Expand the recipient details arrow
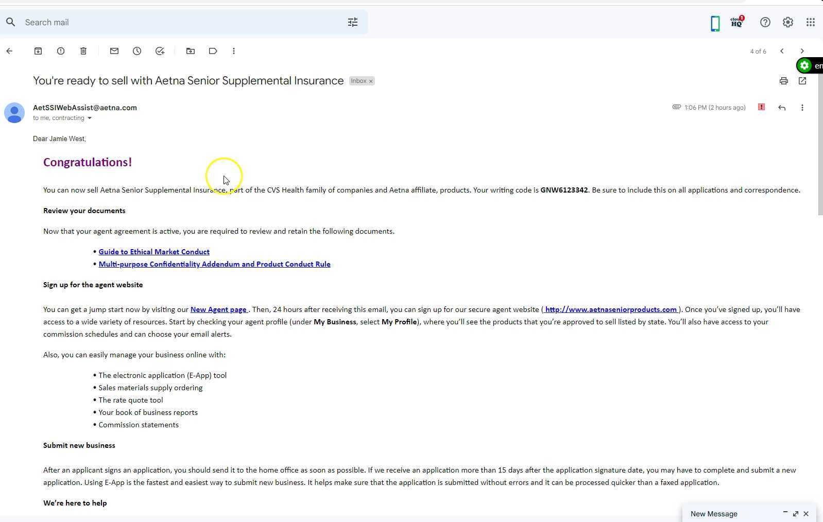This screenshot has height=522, width=823. (90, 118)
